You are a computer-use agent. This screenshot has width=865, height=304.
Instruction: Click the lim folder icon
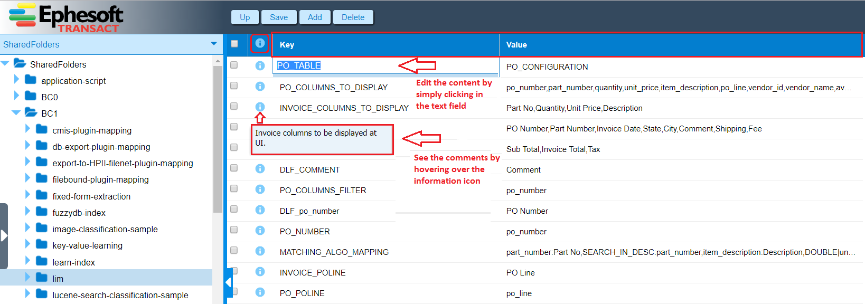click(42, 278)
